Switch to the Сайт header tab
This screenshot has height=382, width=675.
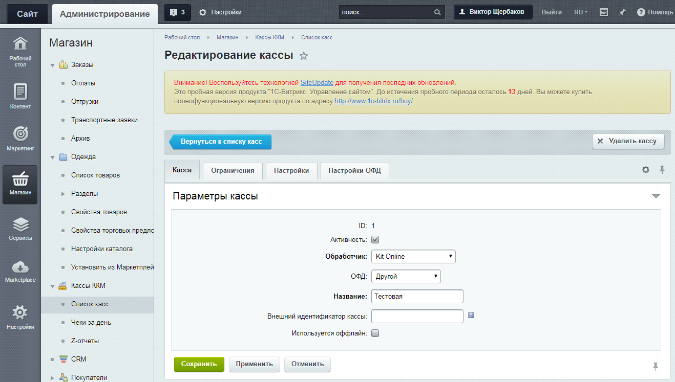(x=27, y=14)
